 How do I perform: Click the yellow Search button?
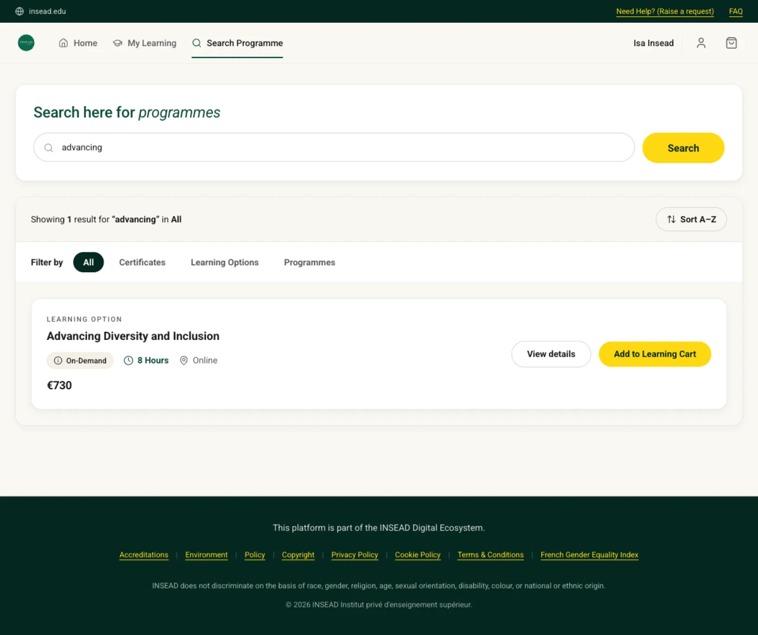(683, 148)
